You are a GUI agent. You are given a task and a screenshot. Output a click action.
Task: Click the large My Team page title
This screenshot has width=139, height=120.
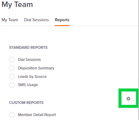click(17, 5)
